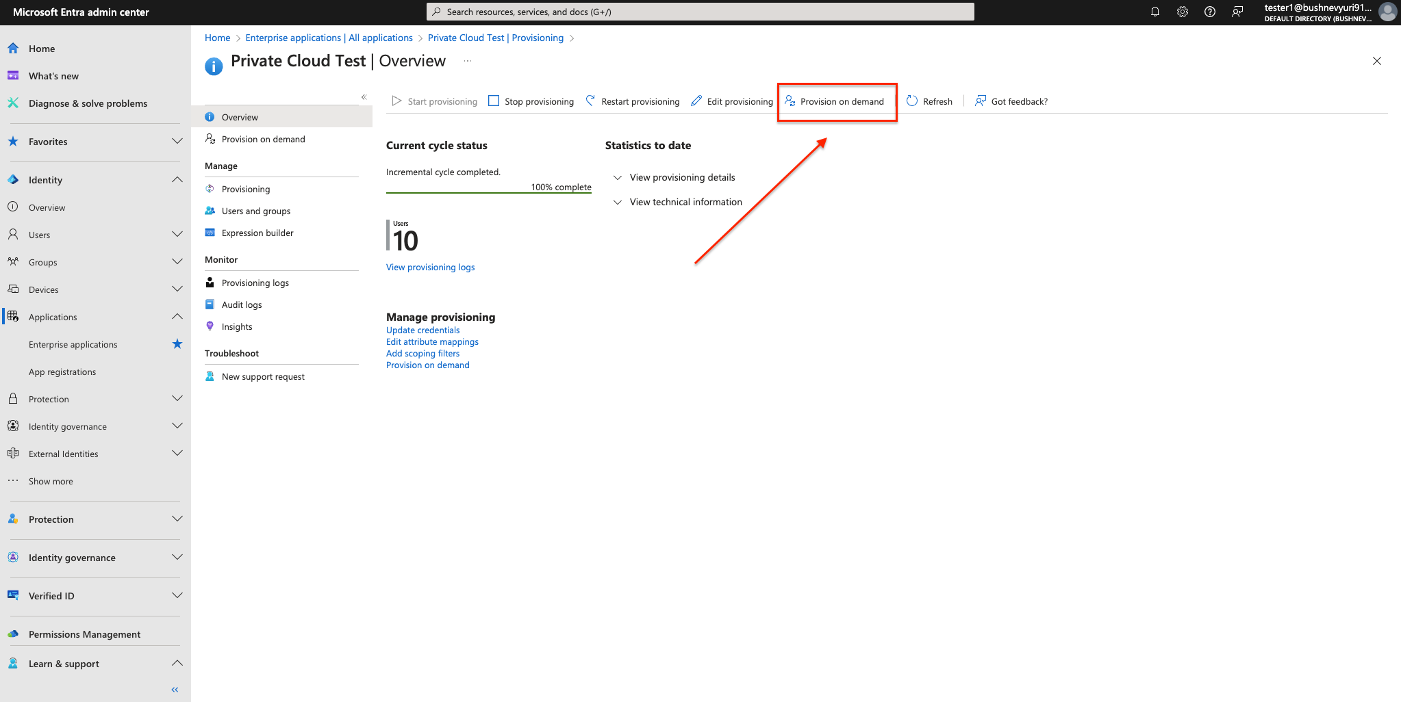
Task: Click the 100% complete progress bar
Action: coord(489,193)
